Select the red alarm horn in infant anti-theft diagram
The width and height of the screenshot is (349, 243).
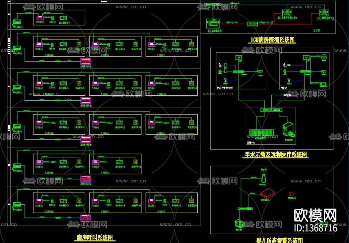292,194
